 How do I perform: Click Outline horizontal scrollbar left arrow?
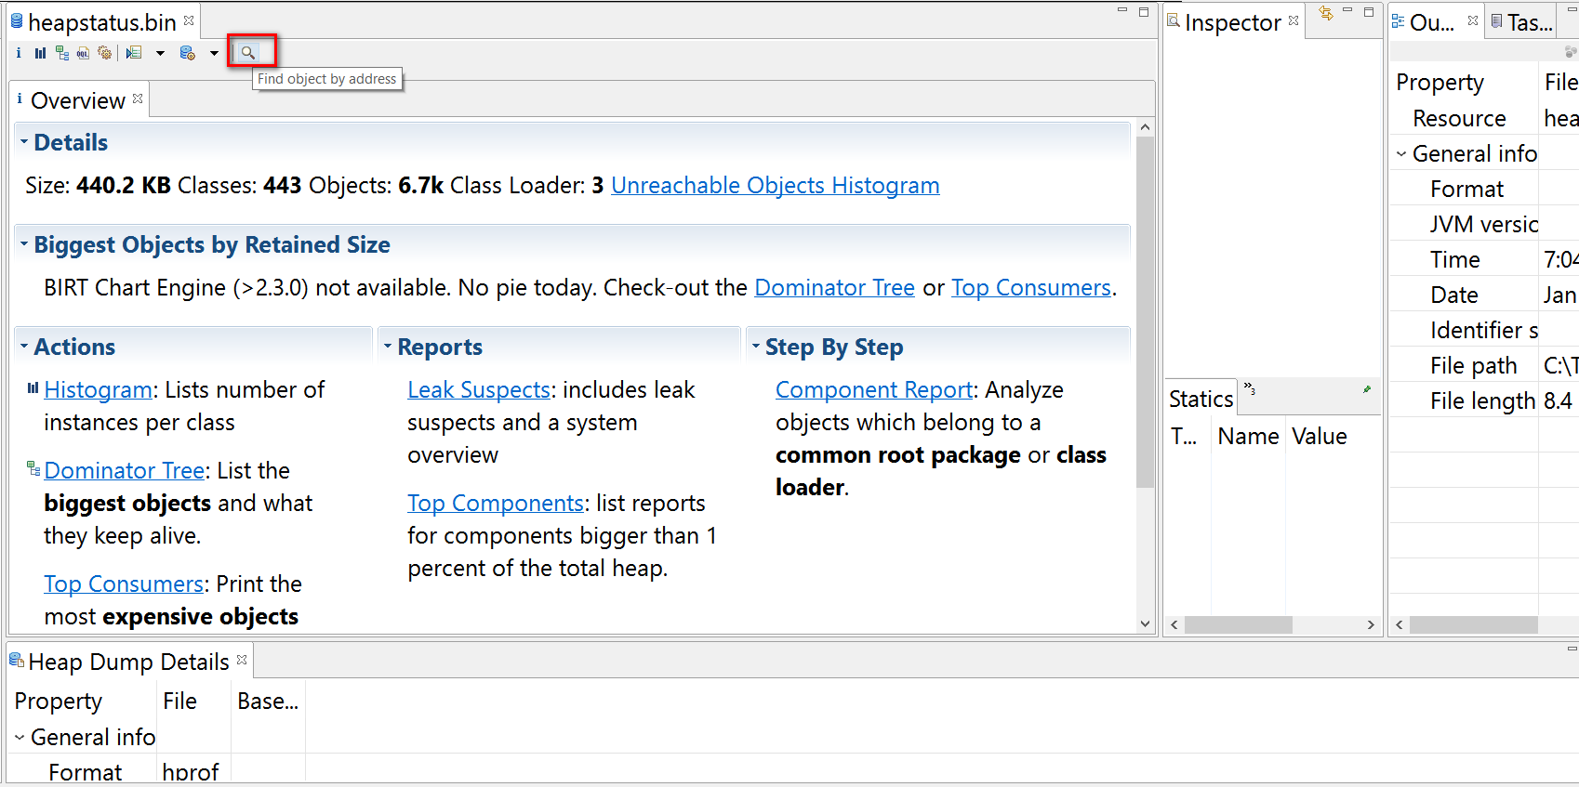pyautogui.click(x=1400, y=625)
